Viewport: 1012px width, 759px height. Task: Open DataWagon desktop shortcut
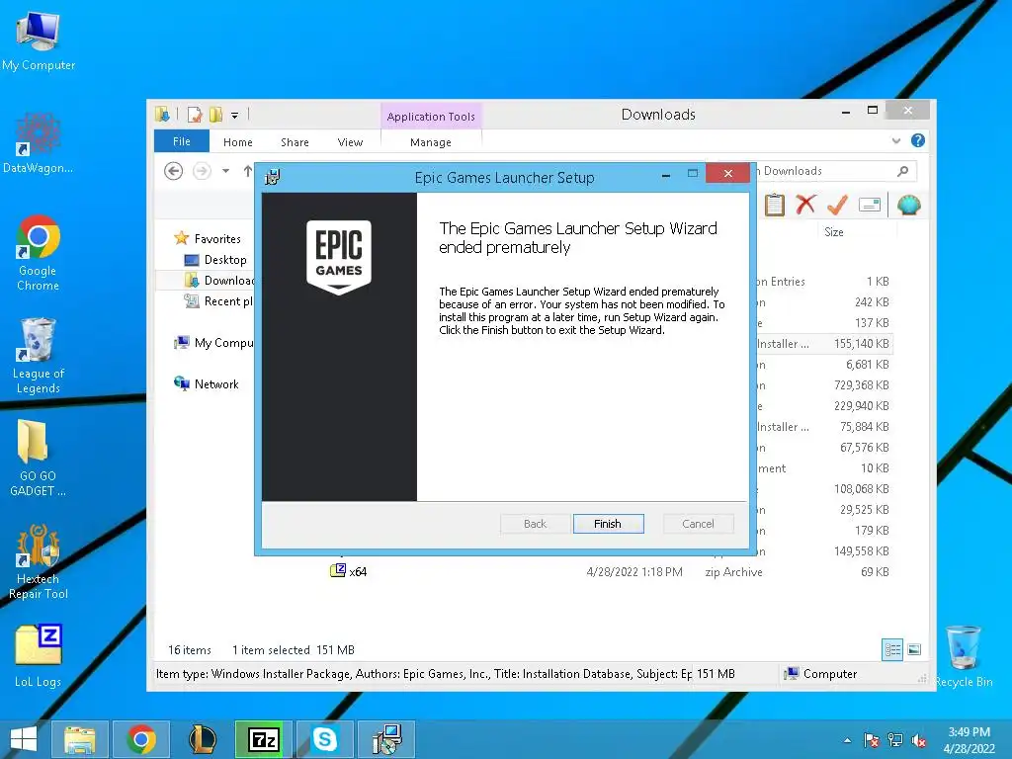click(38, 142)
